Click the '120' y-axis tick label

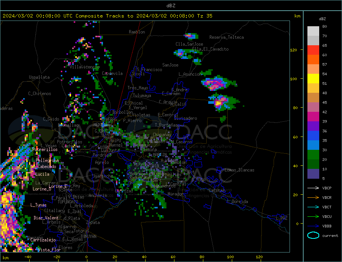(293, 50)
